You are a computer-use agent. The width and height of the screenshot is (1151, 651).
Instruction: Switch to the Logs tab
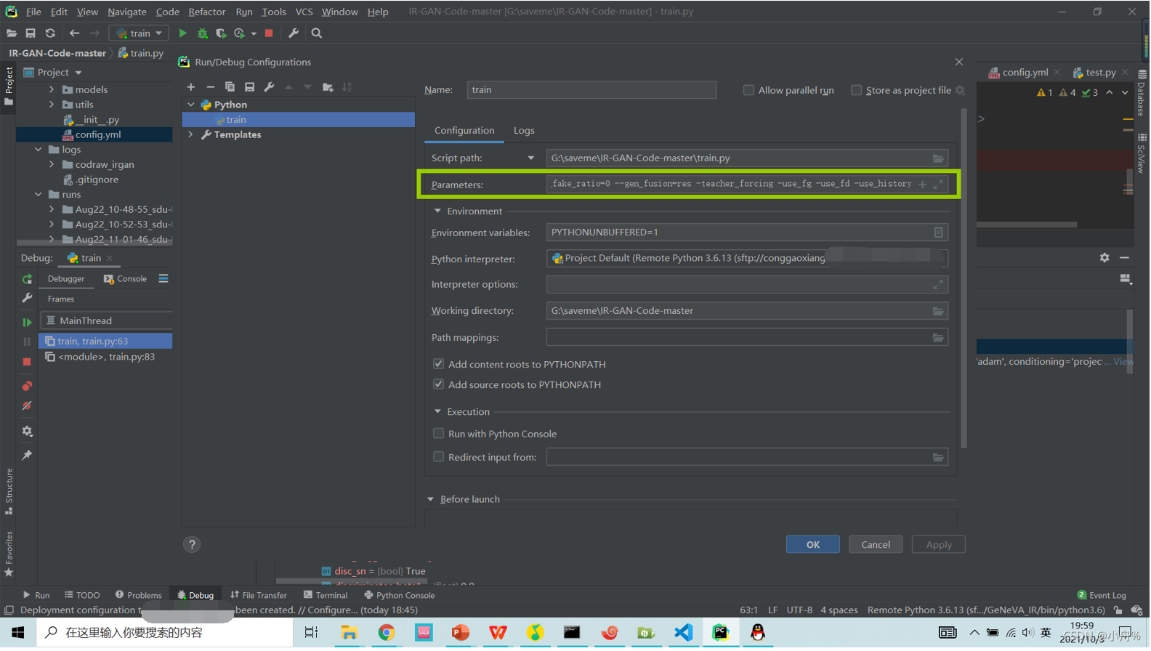[524, 131]
